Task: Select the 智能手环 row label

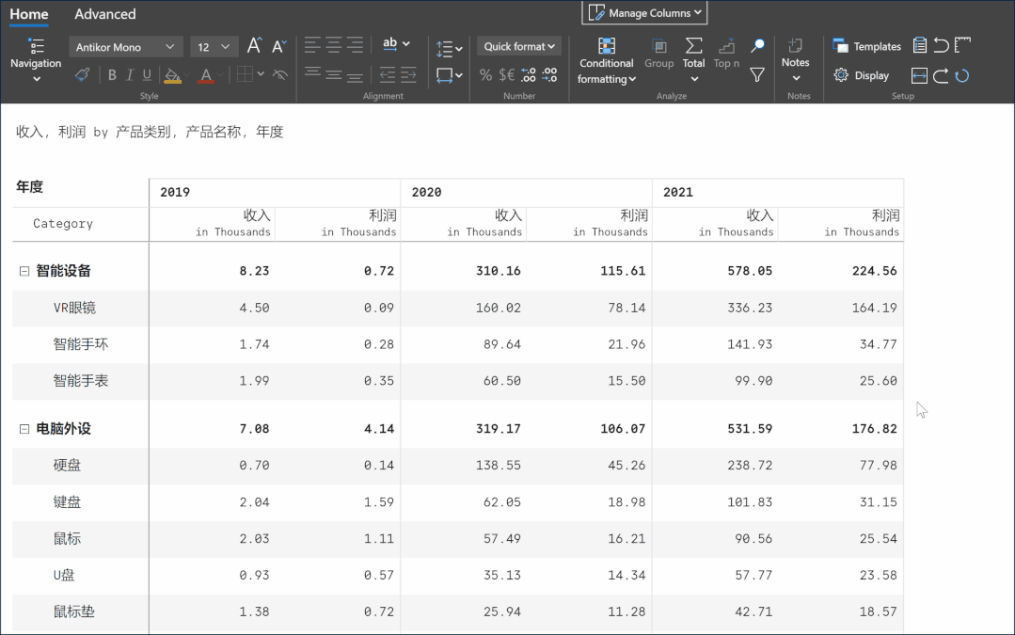Action: 81,344
